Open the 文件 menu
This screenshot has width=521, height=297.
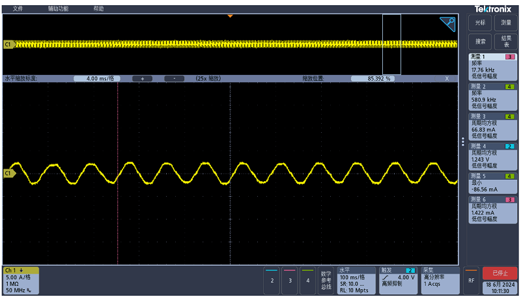coord(18,8)
